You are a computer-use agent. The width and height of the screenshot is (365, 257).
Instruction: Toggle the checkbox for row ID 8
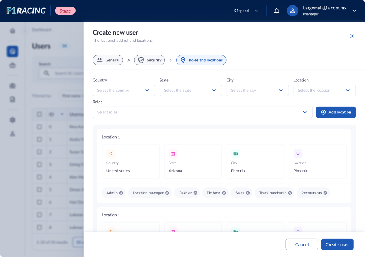point(39,227)
